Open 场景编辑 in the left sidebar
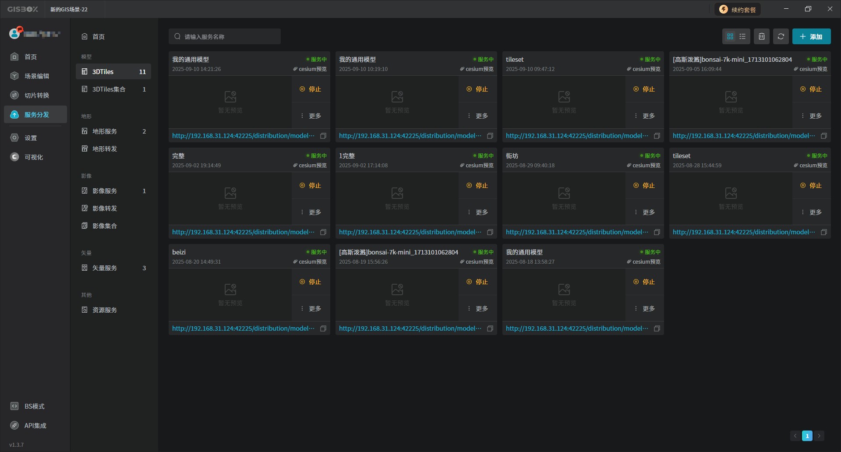 point(36,76)
